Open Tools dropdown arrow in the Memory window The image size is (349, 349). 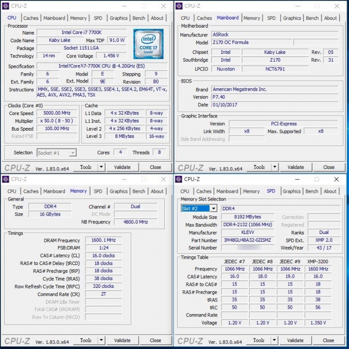click(101, 340)
